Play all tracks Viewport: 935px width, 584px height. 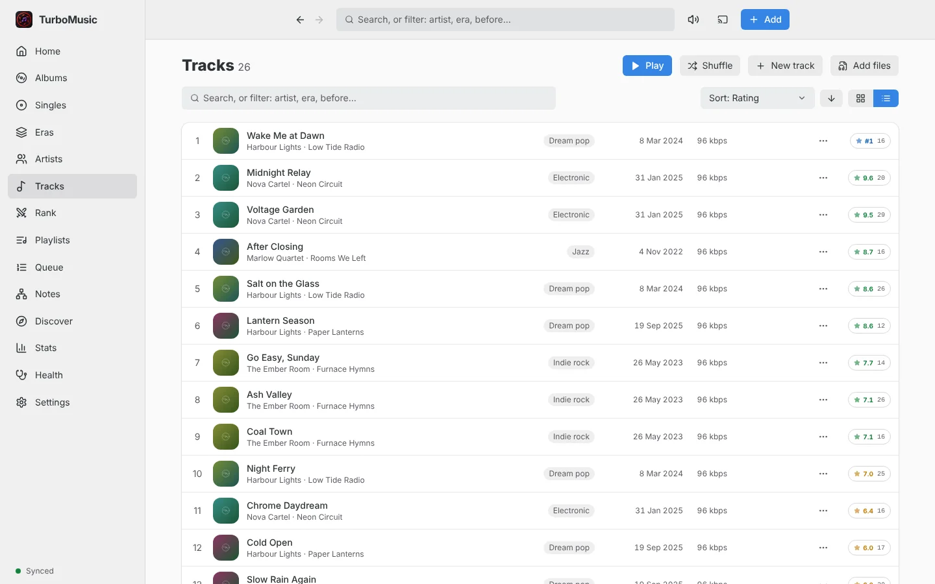click(x=647, y=66)
